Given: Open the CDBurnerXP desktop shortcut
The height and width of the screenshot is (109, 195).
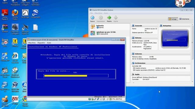Looking at the screenshot, I should (x=5, y=57).
